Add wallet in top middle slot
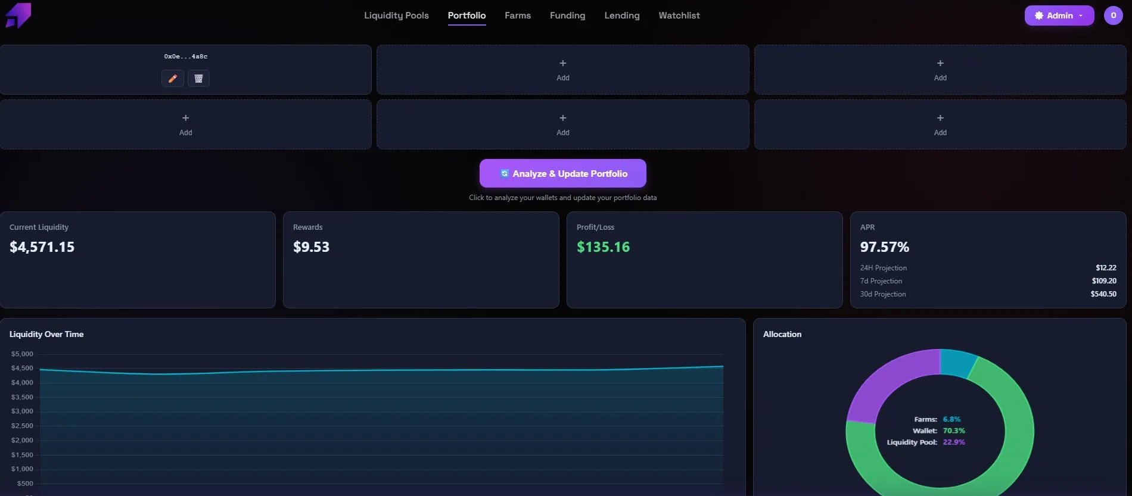This screenshot has height=496, width=1132. 563,70
